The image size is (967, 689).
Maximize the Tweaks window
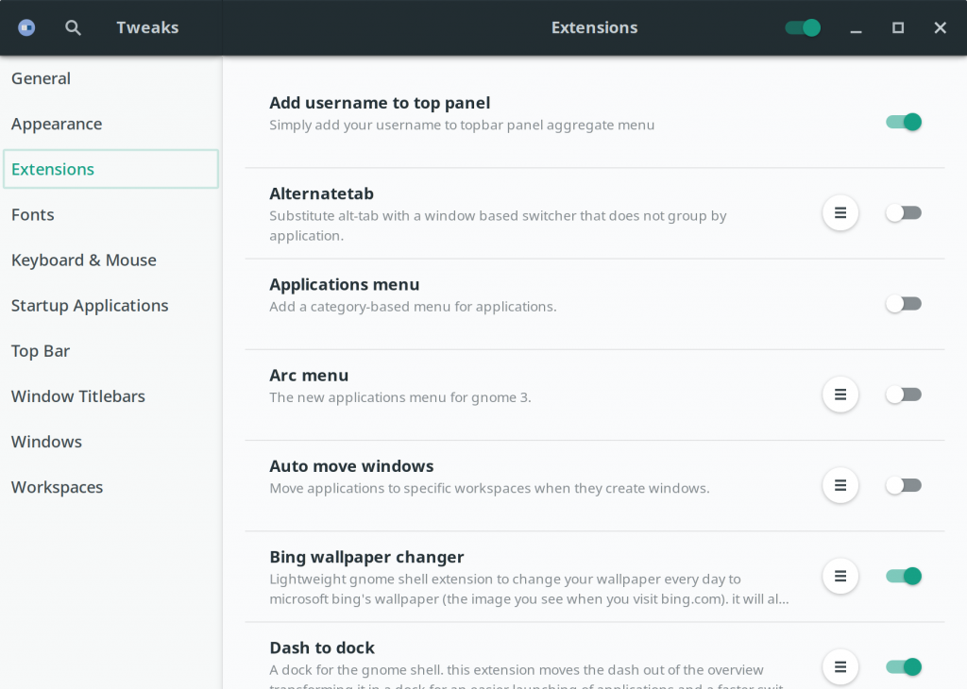(898, 28)
